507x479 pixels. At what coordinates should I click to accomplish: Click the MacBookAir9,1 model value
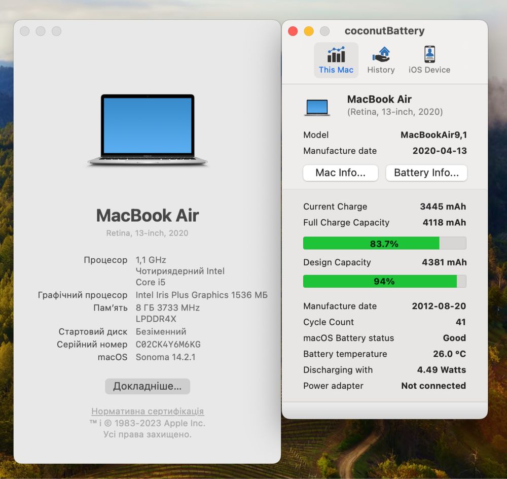coord(433,135)
